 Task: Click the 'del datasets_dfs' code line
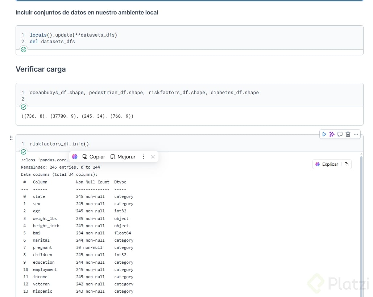click(52, 42)
